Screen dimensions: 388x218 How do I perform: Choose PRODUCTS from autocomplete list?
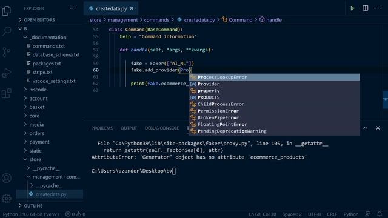[275, 97]
